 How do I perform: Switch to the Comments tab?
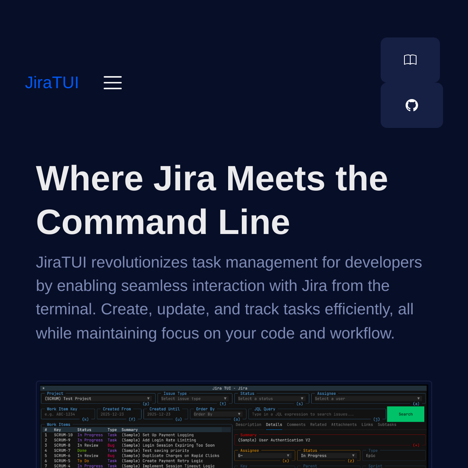(296, 425)
